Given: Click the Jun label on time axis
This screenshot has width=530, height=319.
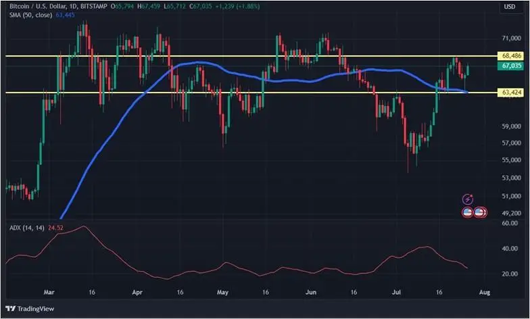Looking at the screenshot, I should point(311,293).
